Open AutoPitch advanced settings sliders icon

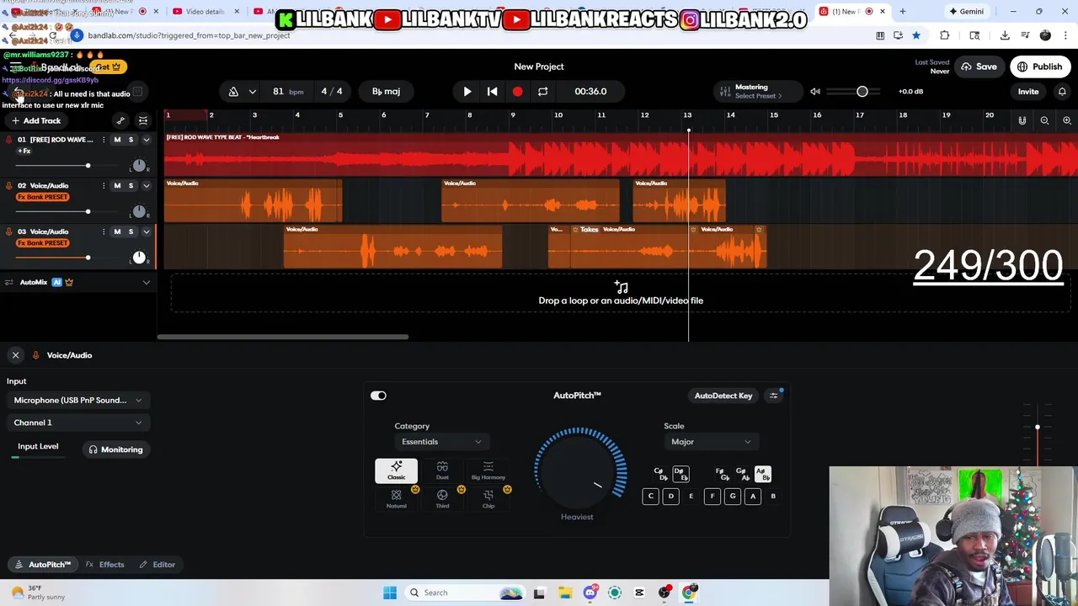click(x=773, y=396)
